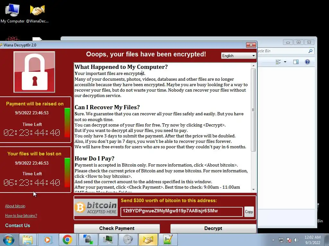Click the Contact Us link
The height and width of the screenshot is (246, 329).
(18, 225)
